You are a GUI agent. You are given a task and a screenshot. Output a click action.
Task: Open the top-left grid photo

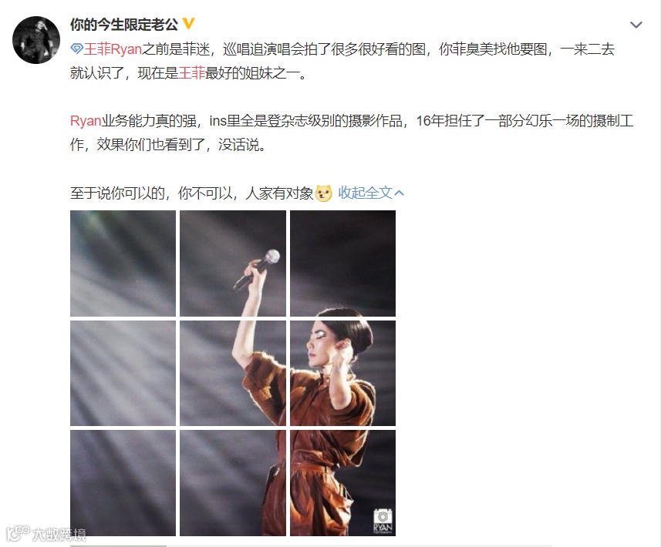click(123, 263)
